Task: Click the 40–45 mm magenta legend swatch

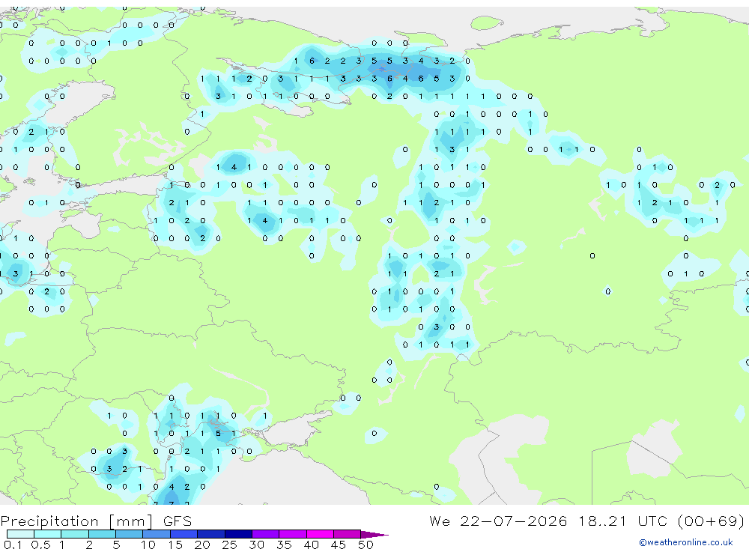Action: point(320,534)
